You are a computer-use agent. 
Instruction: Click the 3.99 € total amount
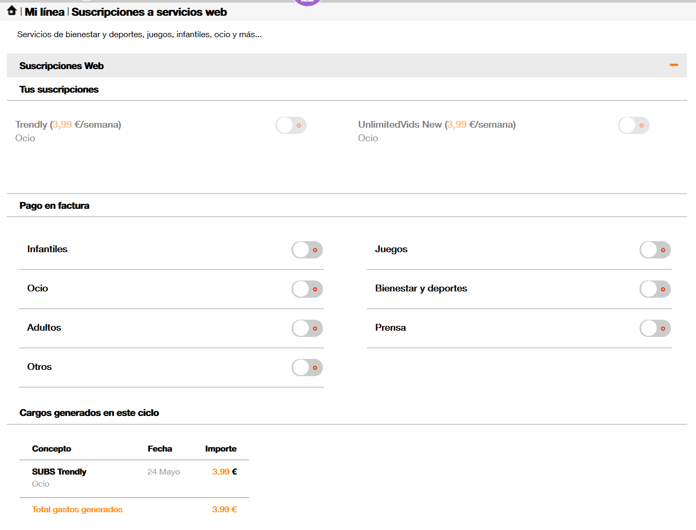coord(224,510)
